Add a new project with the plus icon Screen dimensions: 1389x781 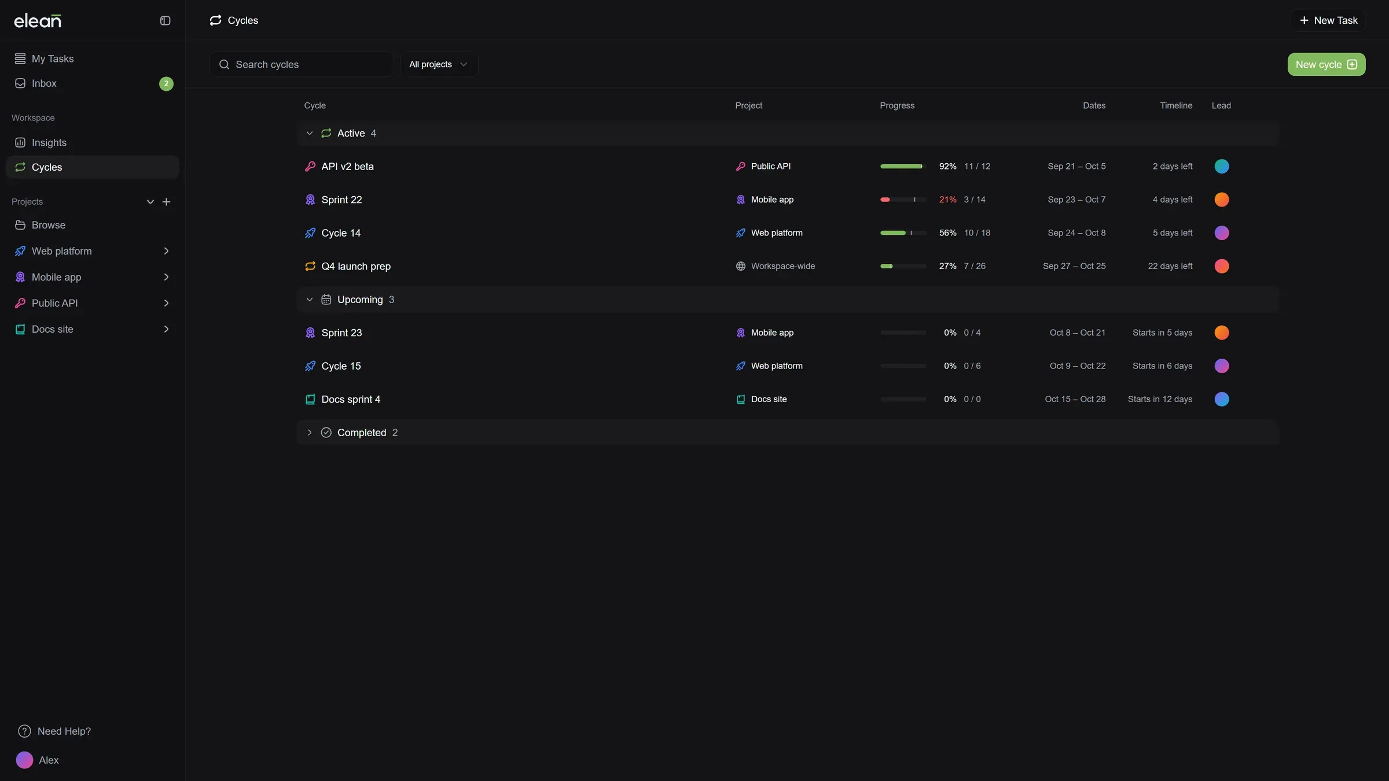click(167, 202)
